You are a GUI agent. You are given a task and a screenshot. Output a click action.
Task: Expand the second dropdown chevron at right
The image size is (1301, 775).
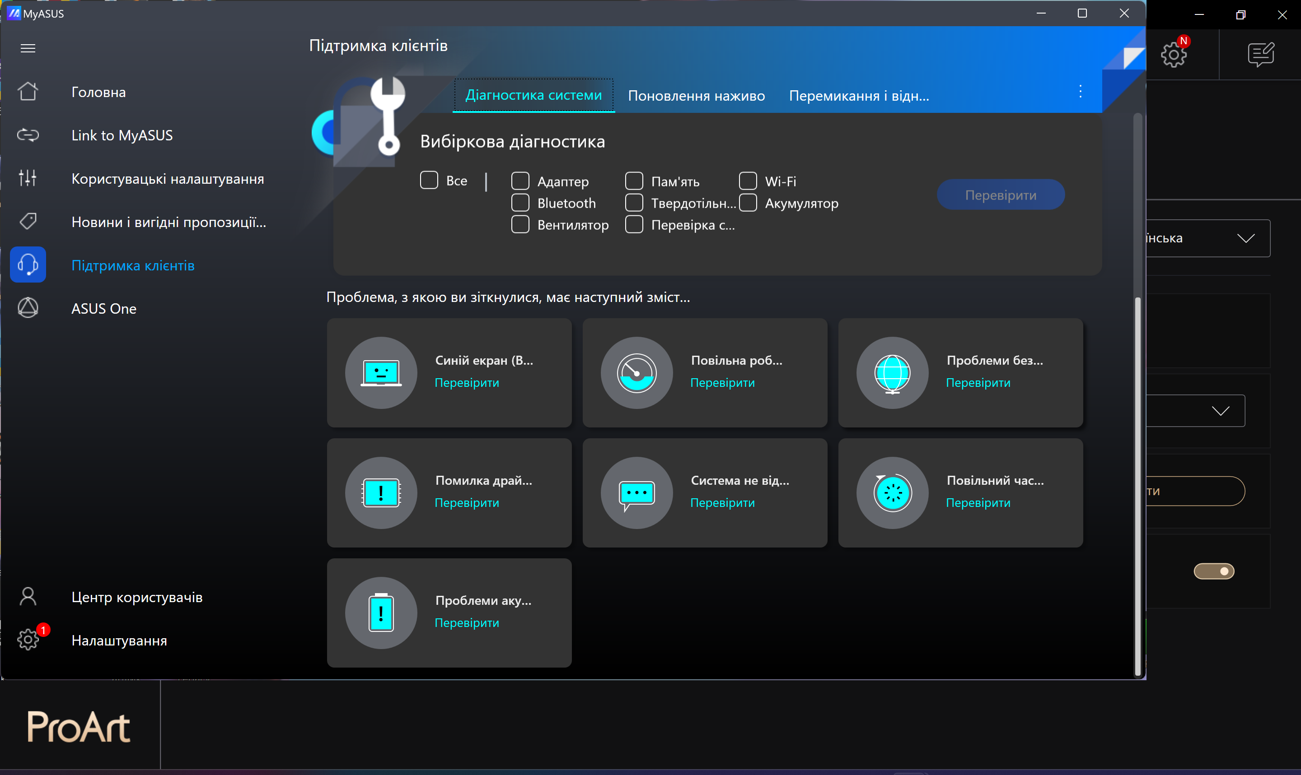pos(1220,411)
